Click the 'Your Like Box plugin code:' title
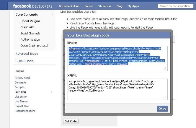Image resolution: width=196 pixels, height=128 pixels. 89,35
